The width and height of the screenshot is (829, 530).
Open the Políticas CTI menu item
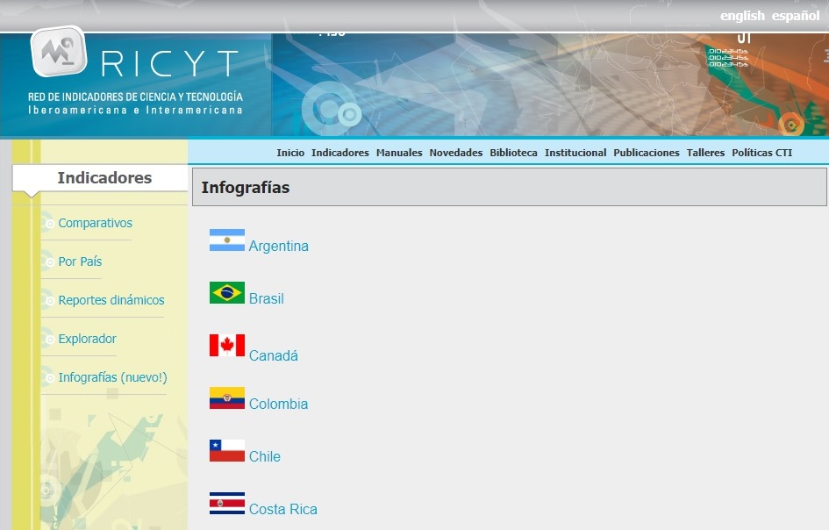click(x=761, y=153)
